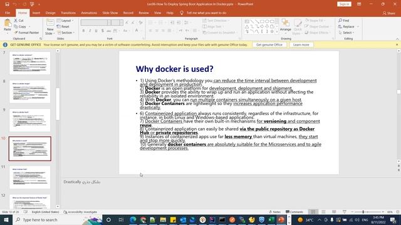Click the Undo arrow in quick access toolbar
Viewport: 401px width, 225px height.
[15, 4]
